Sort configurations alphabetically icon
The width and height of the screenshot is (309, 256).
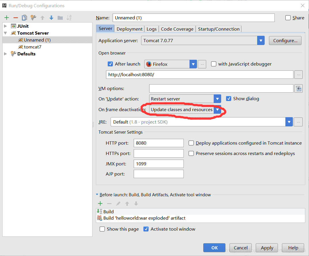69,18
